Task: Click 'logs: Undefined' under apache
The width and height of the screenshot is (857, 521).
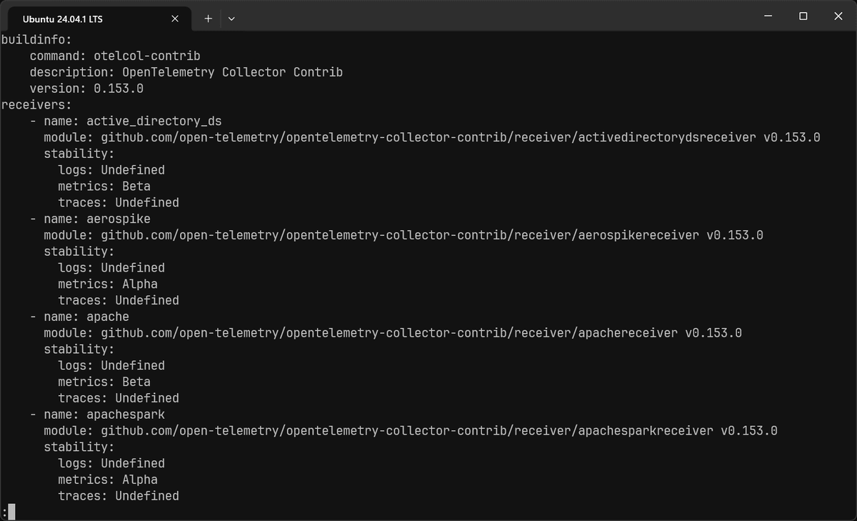Action: (x=111, y=365)
